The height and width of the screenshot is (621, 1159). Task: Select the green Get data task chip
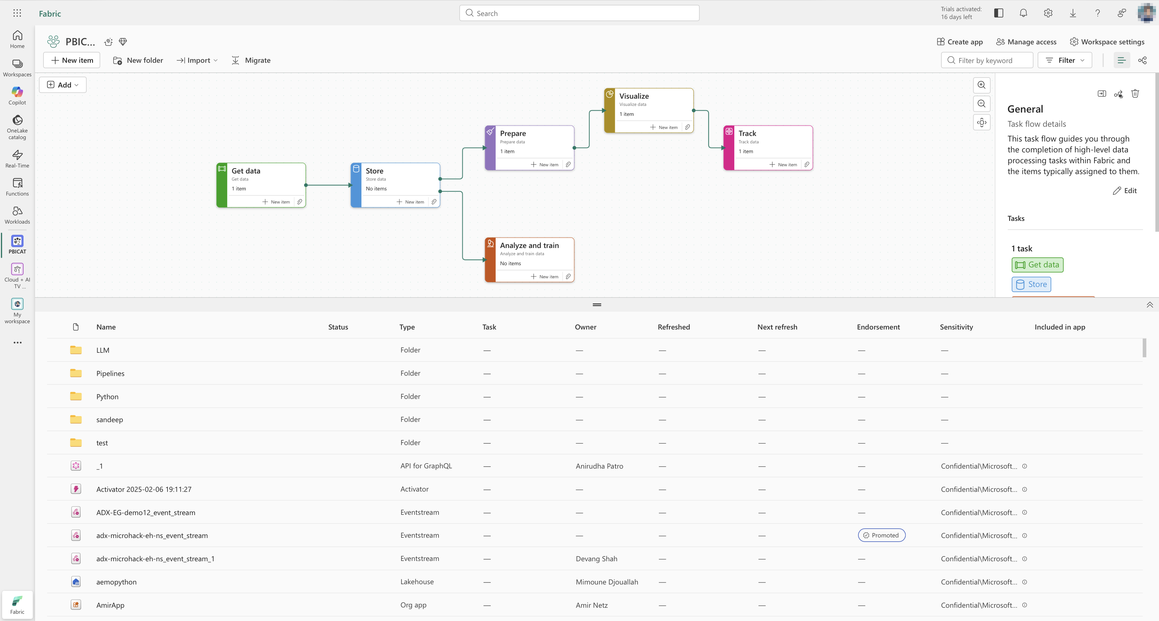click(1037, 265)
